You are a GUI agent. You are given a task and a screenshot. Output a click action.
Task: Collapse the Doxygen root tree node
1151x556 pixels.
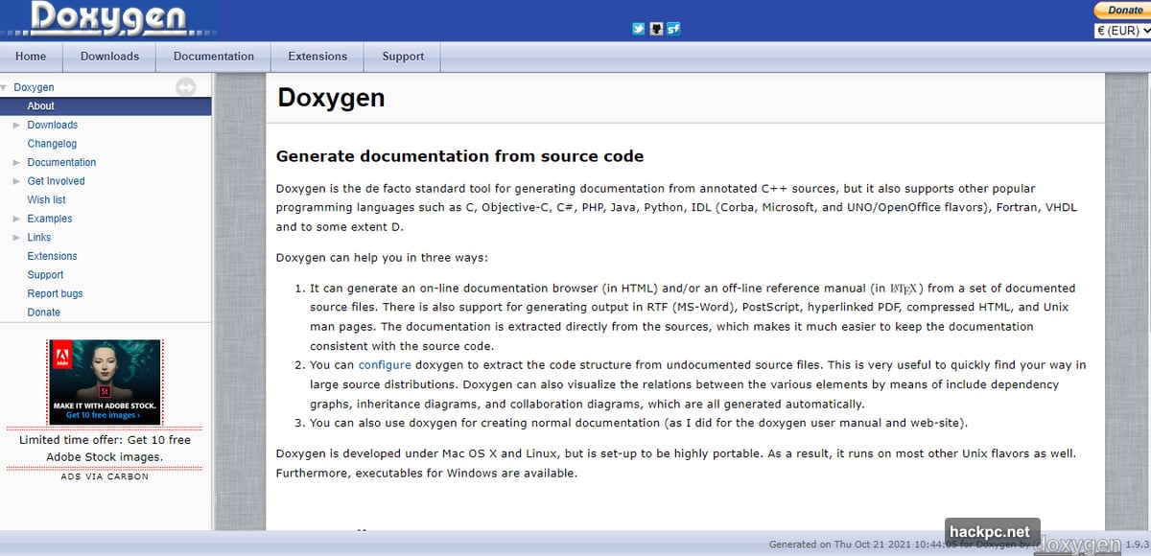(4, 87)
